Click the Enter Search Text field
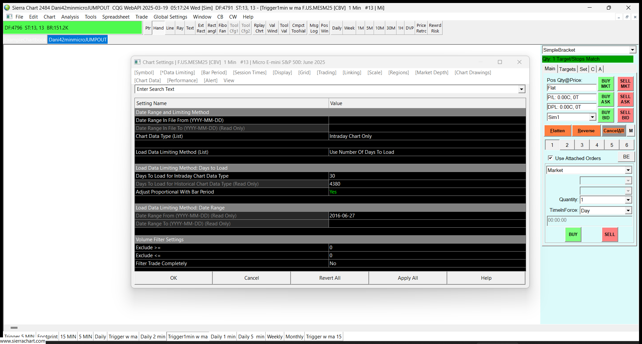 coord(327,89)
